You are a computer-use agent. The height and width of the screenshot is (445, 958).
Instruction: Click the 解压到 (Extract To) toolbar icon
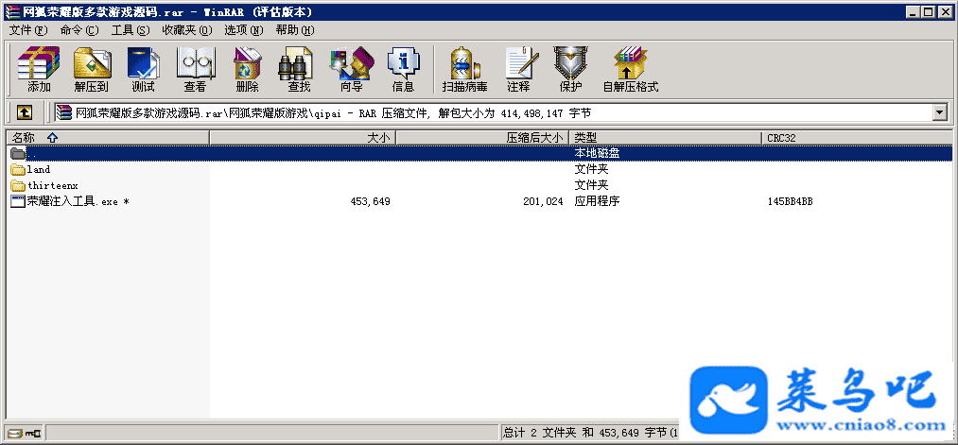(x=92, y=62)
